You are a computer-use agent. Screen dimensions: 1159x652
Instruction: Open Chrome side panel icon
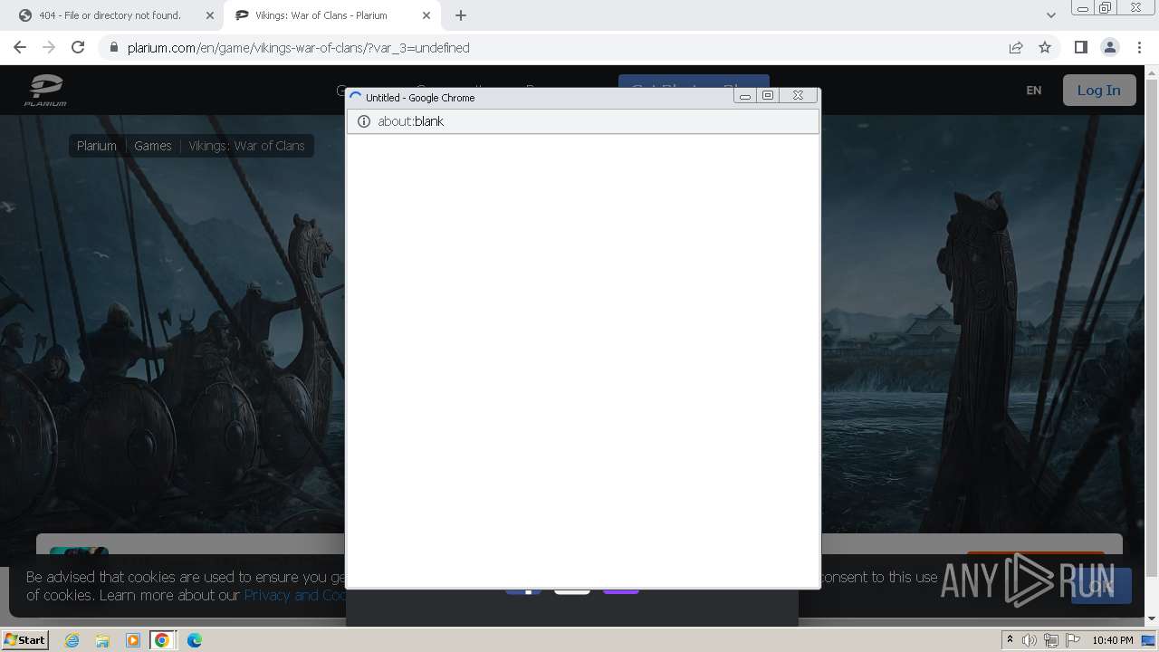click(1081, 47)
